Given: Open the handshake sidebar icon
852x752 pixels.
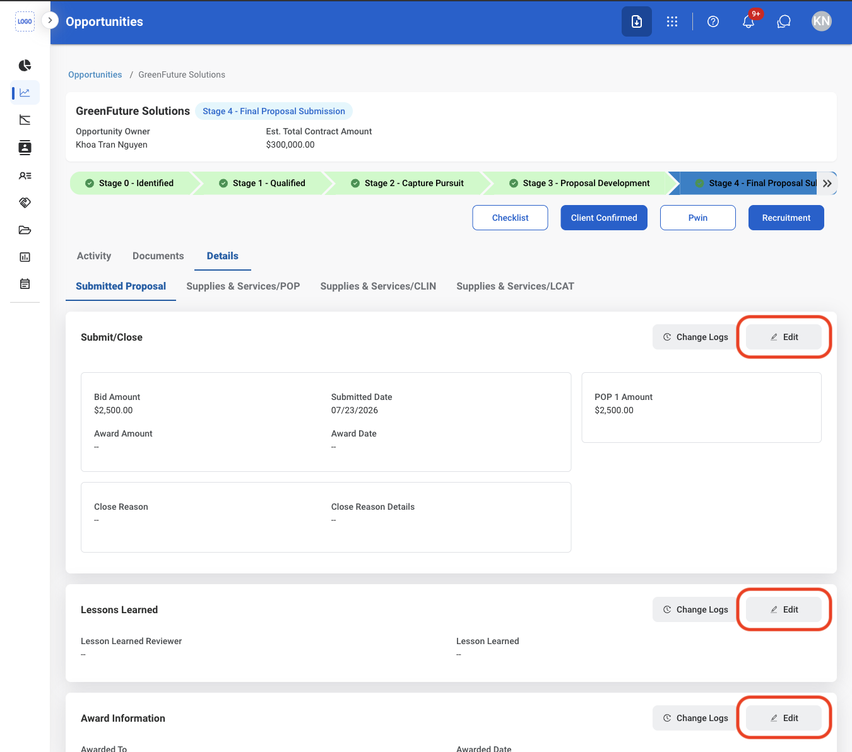Looking at the screenshot, I should [25, 203].
